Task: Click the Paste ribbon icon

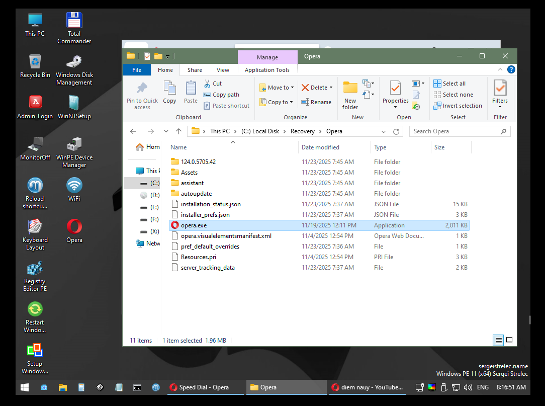Action: pyautogui.click(x=191, y=88)
